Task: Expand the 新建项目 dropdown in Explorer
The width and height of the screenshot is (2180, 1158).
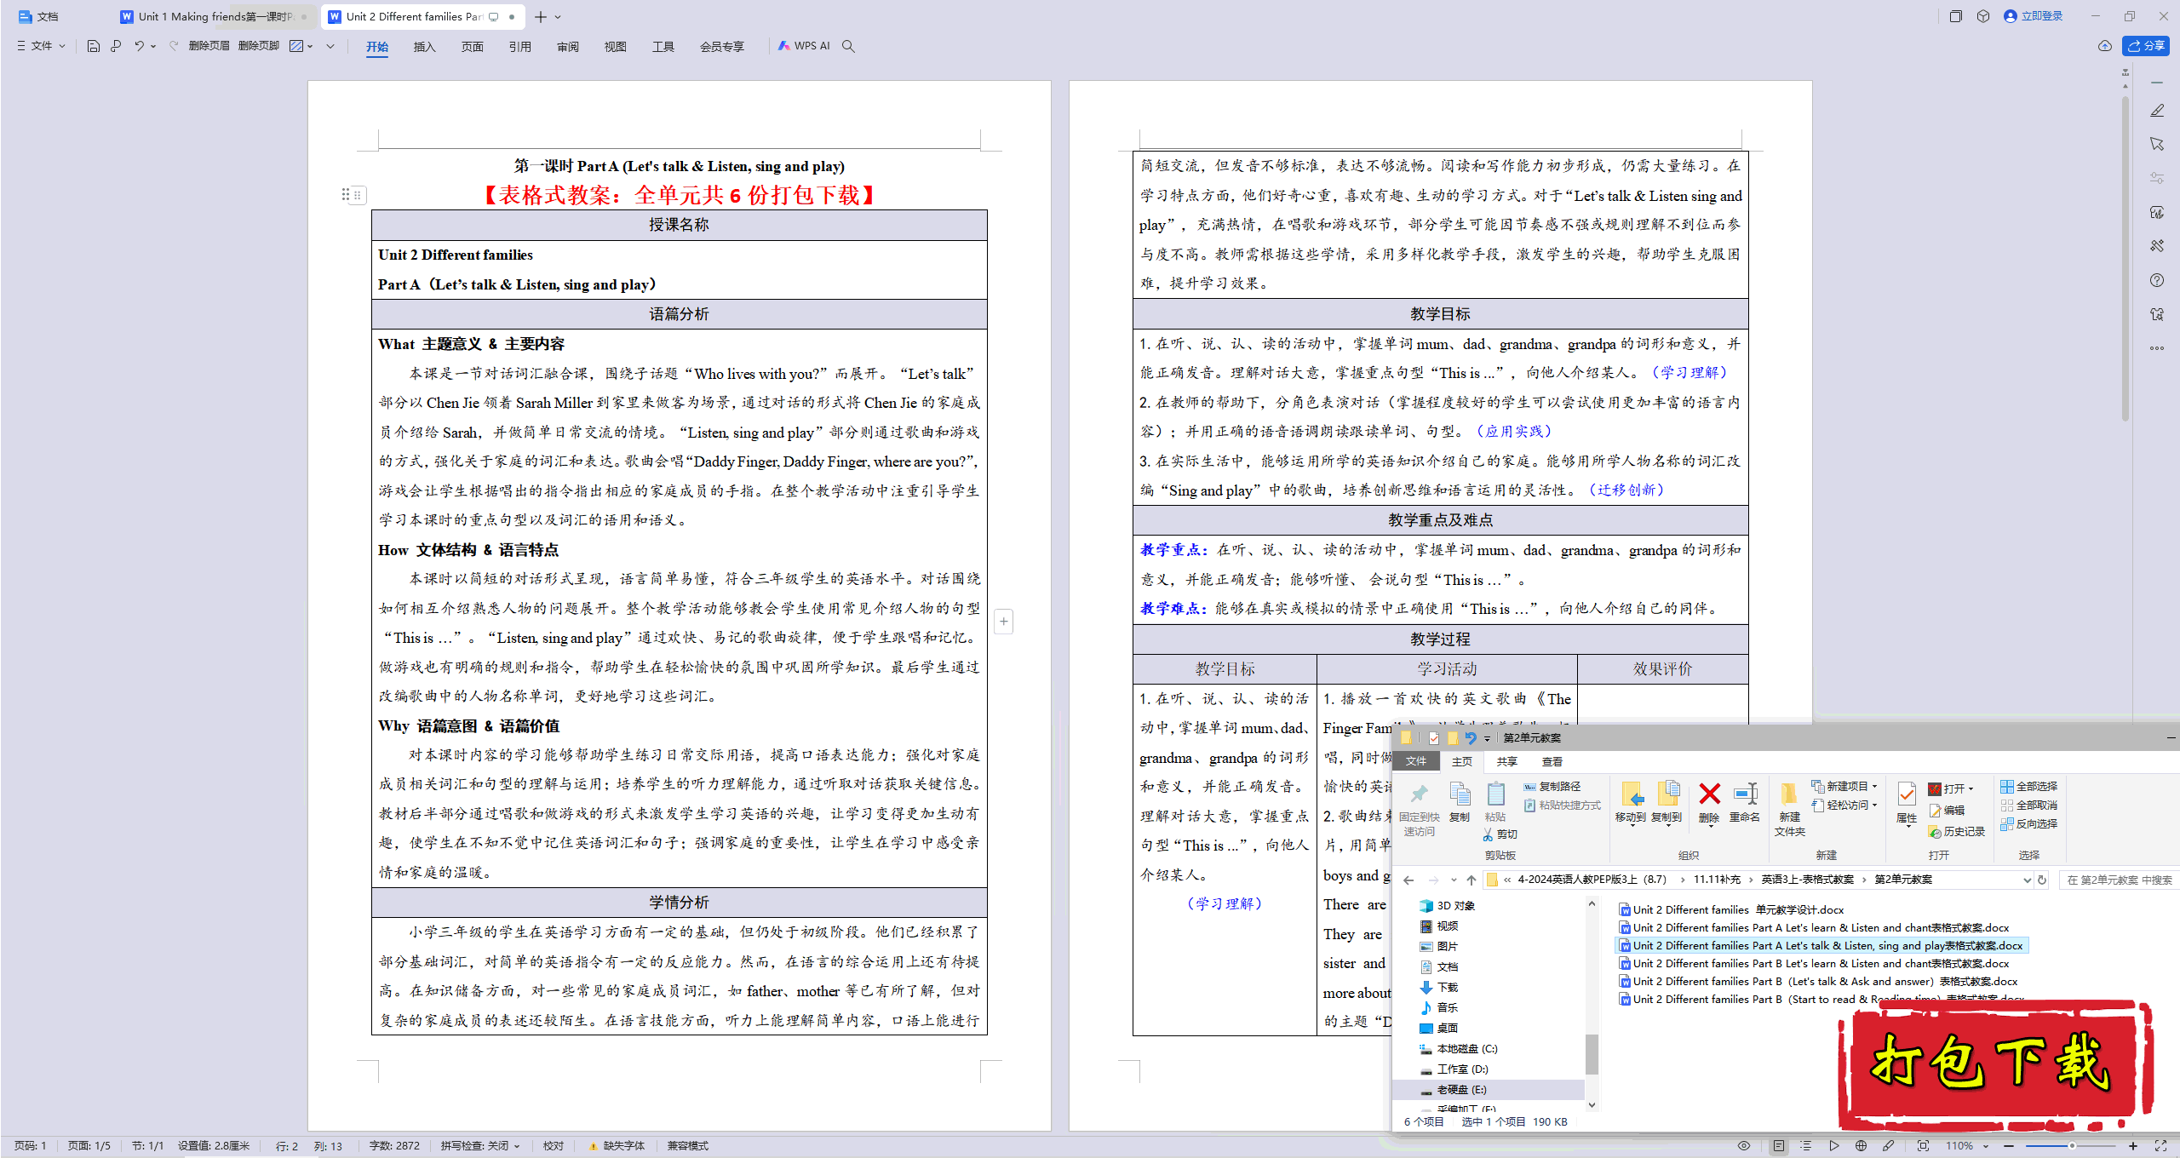Action: [1874, 786]
